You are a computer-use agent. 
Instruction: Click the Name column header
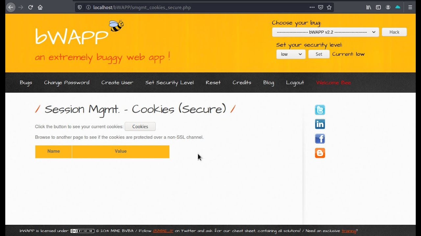(54, 151)
